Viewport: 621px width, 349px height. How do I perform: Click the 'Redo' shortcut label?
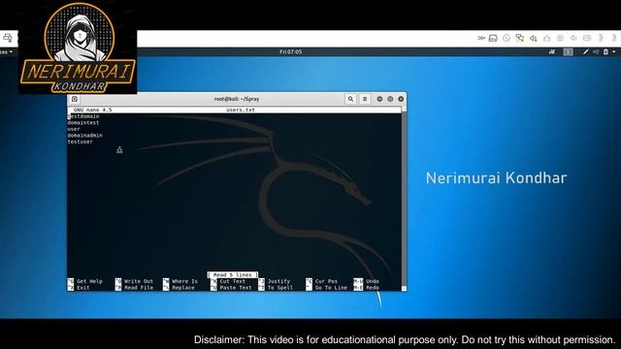point(373,288)
